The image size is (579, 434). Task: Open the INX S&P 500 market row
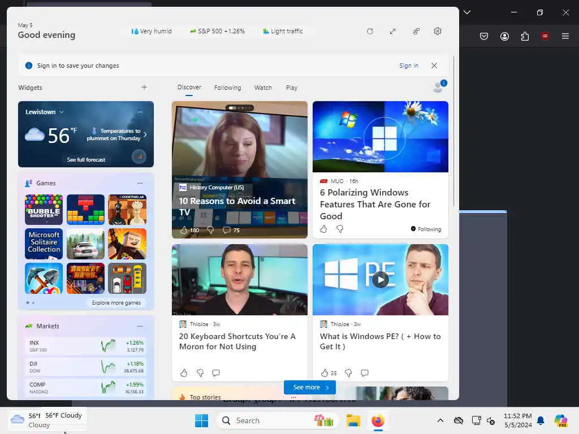click(x=86, y=346)
